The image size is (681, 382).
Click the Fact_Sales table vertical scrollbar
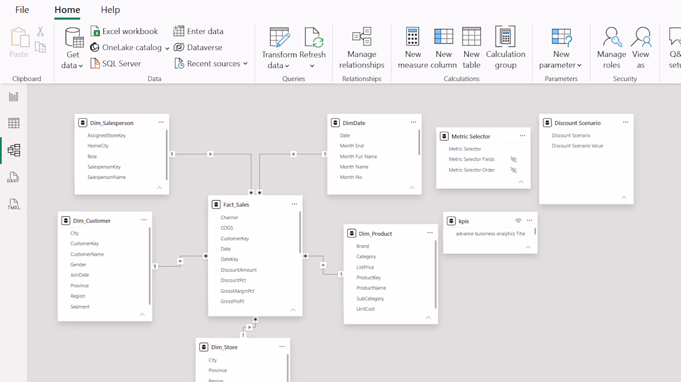300,233
